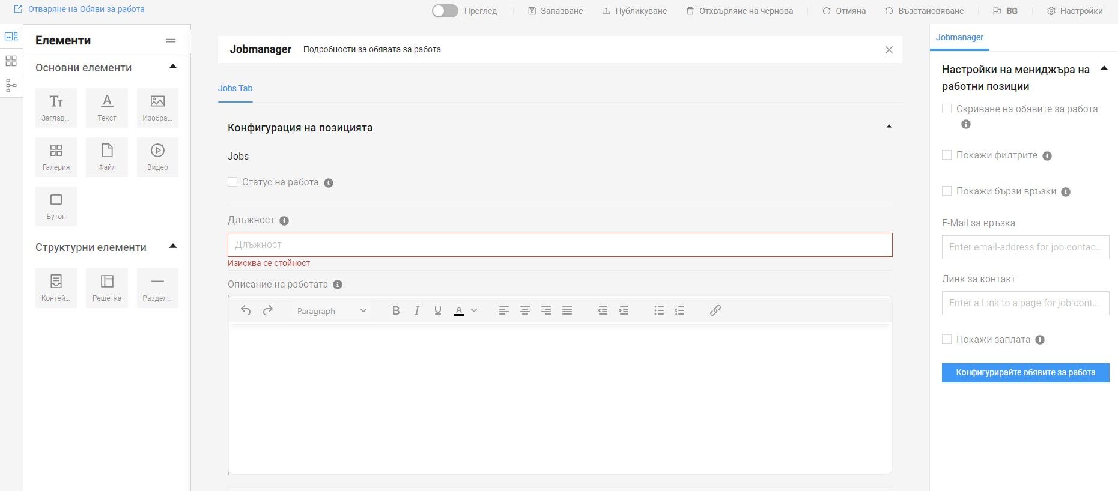The width and height of the screenshot is (1118, 491).
Task: Select the Видео element tile
Action: [157, 157]
